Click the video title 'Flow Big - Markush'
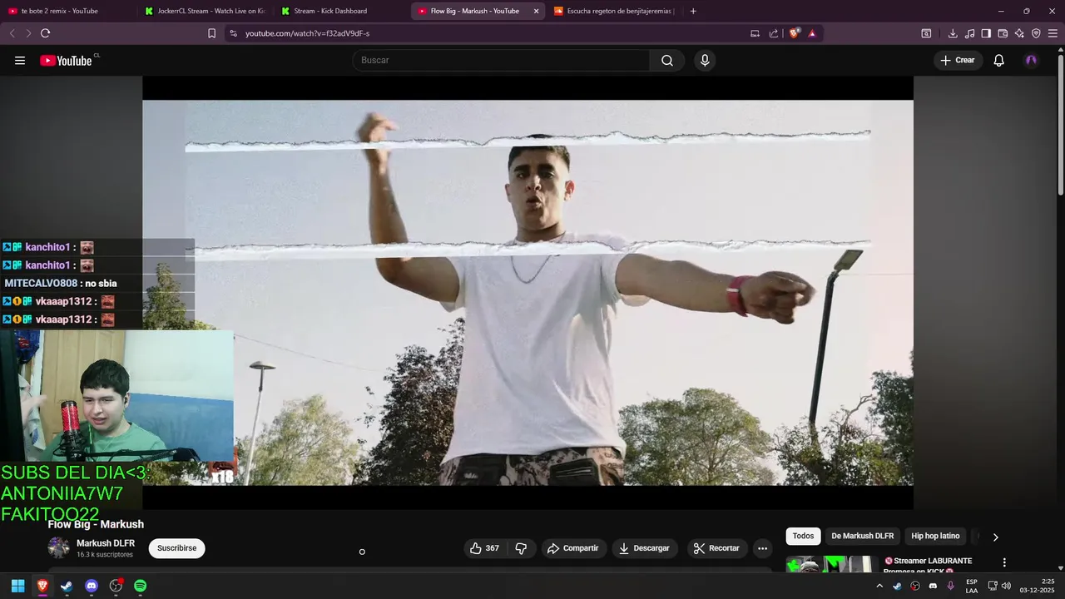Image resolution: width=1065 pixels, height=599 pixels. (x=96, y=524)
